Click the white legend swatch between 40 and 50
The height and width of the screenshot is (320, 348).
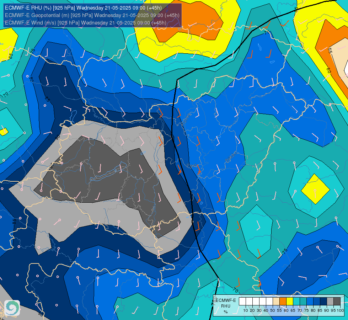pyautogui.click(x=269, y=302)
